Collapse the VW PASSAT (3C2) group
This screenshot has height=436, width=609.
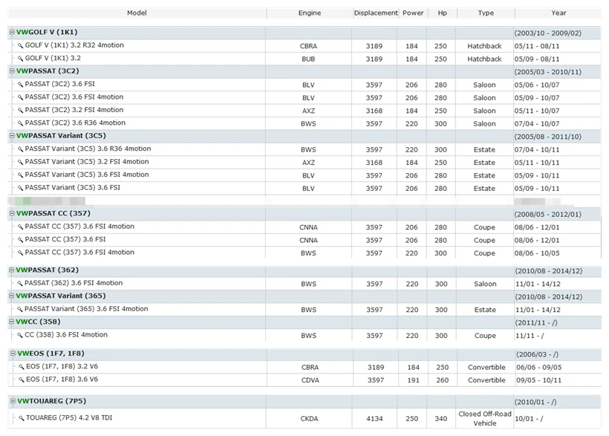(12, 71)
